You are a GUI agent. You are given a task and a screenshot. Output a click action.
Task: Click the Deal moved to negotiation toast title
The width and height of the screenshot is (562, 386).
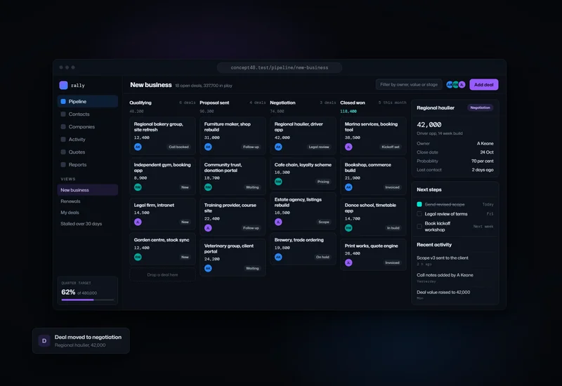(88, 338)
